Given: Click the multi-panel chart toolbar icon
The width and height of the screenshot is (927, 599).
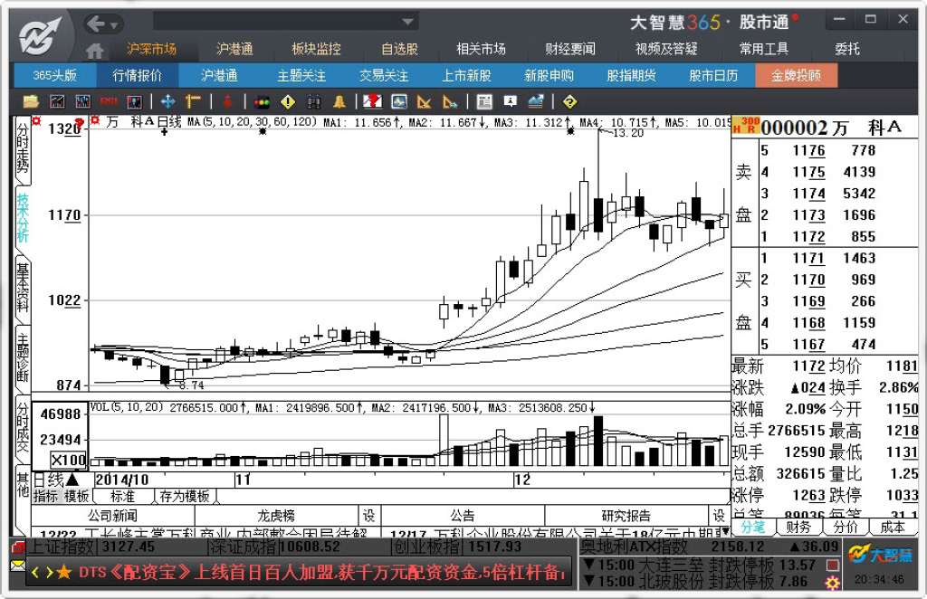Looking at the screenshot, I should point(135,101).
